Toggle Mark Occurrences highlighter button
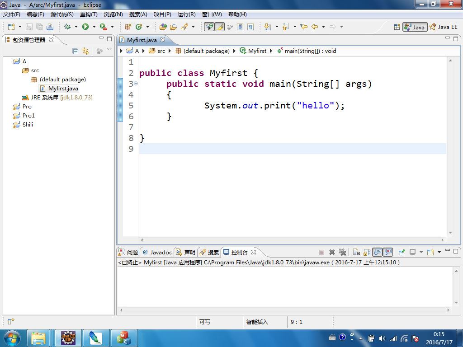 pyautogui.click(x=219, y=27)
